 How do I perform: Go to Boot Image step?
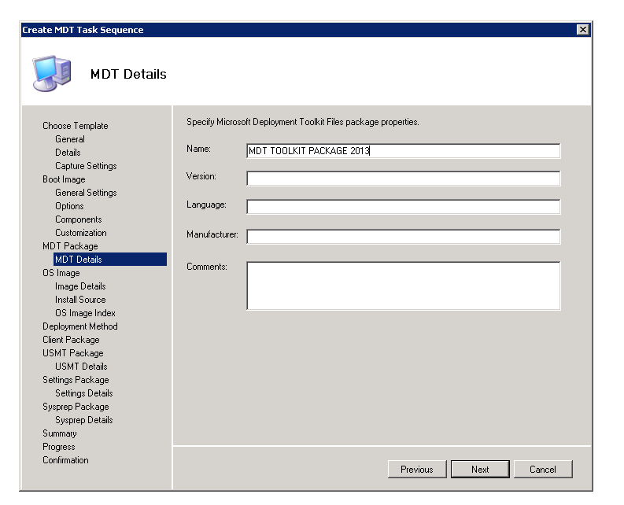tap(64, 179)
